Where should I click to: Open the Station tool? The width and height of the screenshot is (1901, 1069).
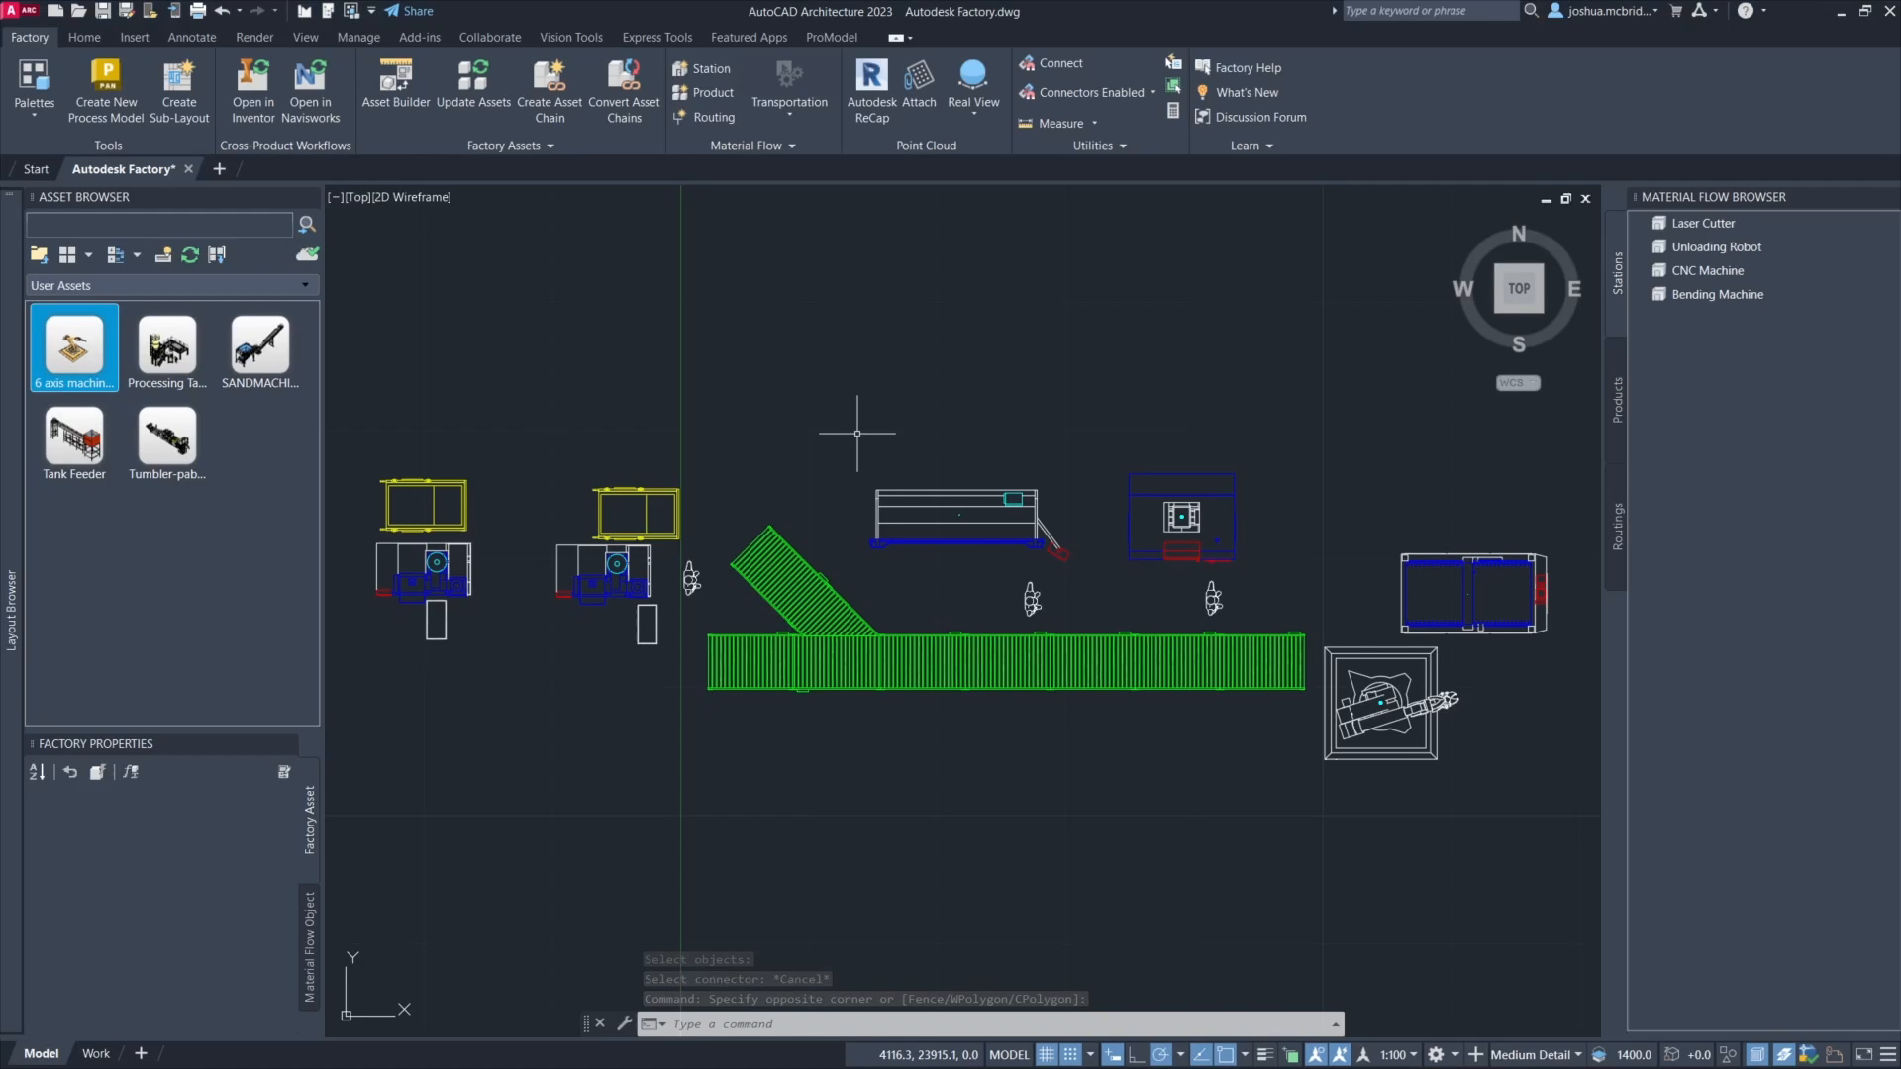[x=701, y=67]
